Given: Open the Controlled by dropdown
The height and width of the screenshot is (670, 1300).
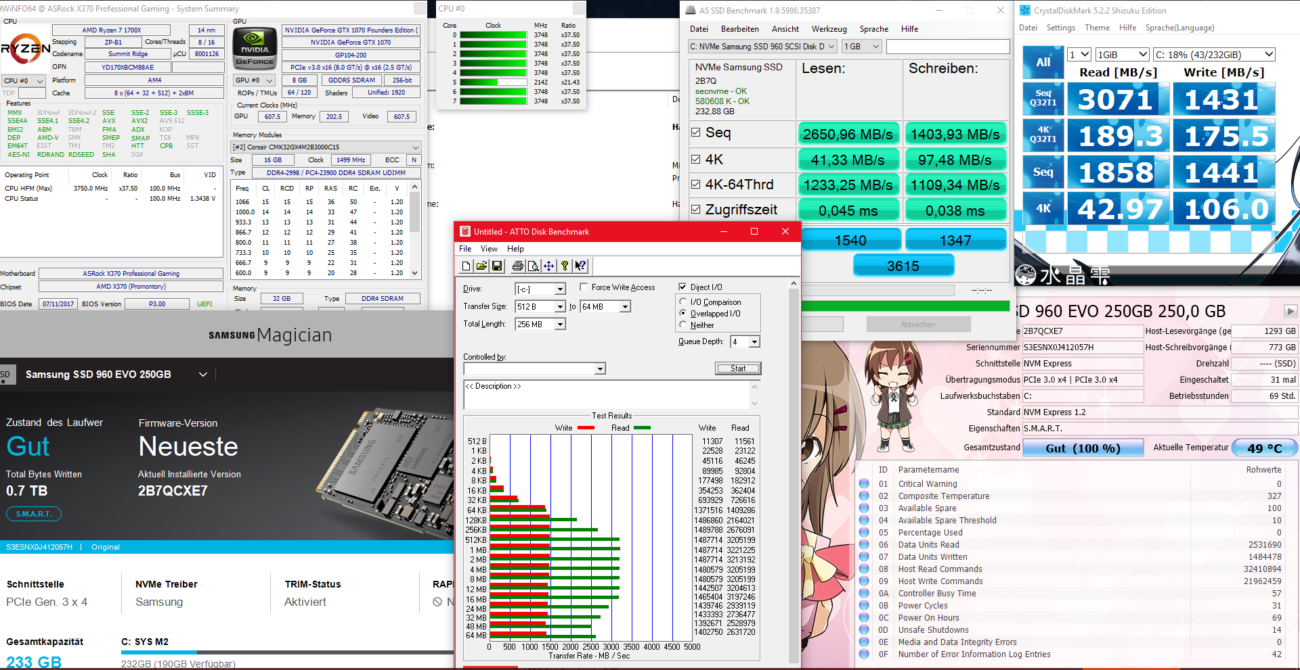Looking at the screenshot, I should pyautogui.click(x=600, y=369).
